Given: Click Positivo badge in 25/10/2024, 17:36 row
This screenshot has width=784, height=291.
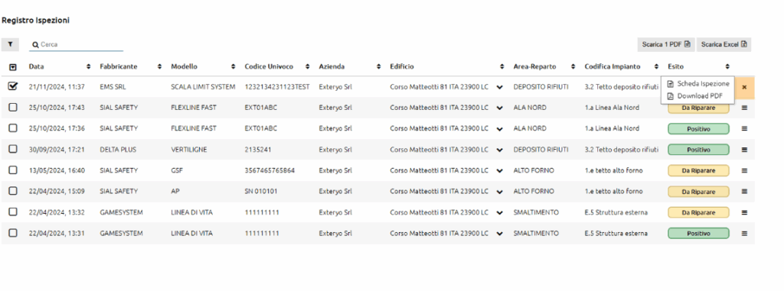Looking at the screenshot, I should pyautogui.click(x=698, y=129).
